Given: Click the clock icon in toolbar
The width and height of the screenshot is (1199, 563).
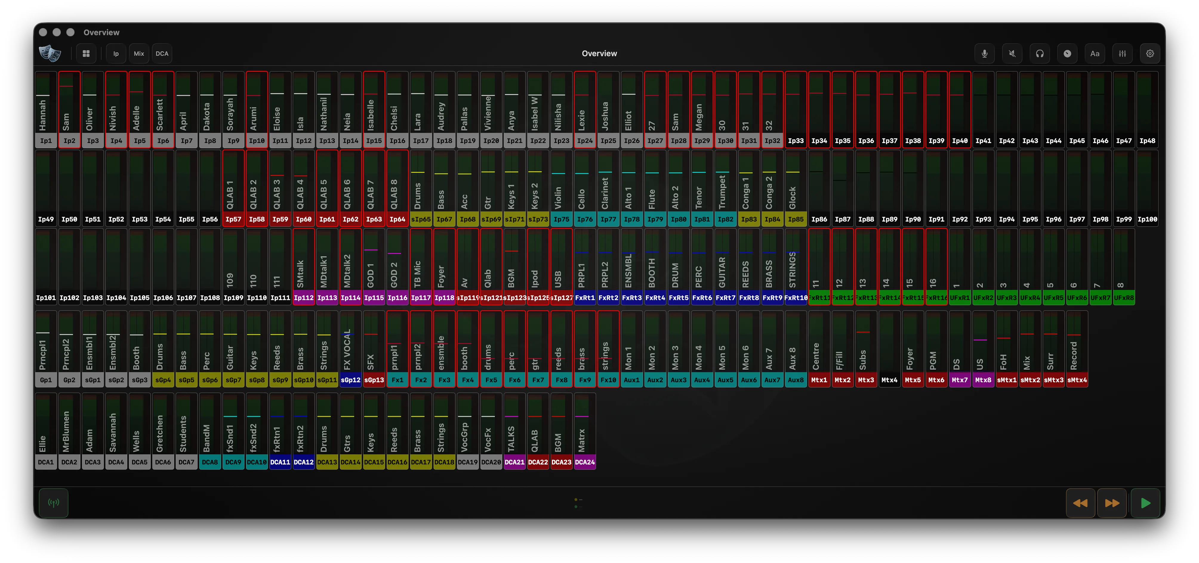Looking at the screenshot, I should 1067,53.
